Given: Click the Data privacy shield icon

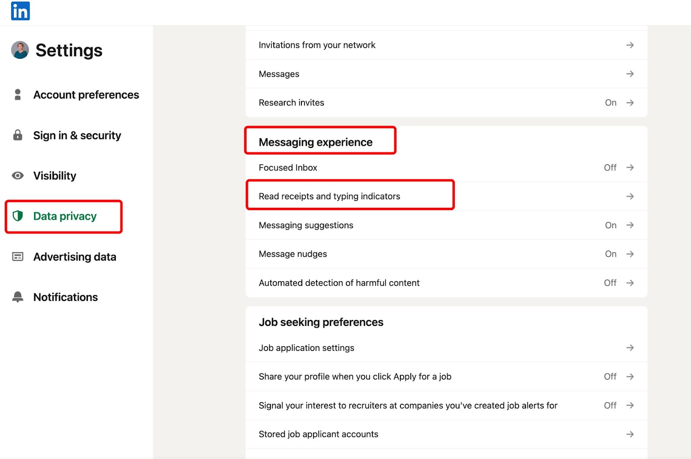Looking at the screenshot, I should pos(17,216).
